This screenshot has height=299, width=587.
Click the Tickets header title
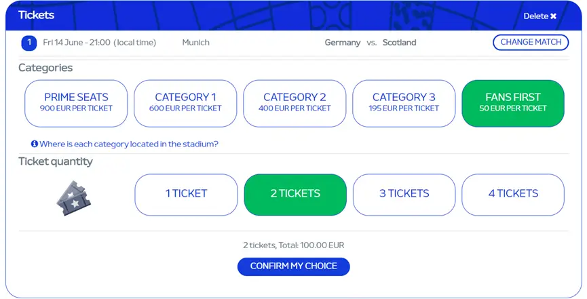pos(37,15)
